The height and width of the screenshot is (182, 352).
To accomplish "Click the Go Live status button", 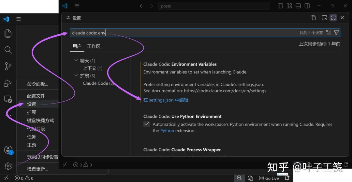I will click(x=269, y=178).
